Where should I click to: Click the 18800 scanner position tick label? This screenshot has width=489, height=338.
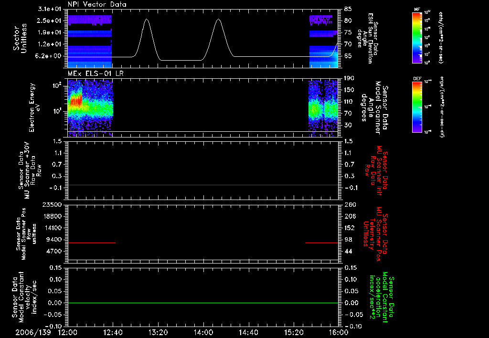coord(52,216)
